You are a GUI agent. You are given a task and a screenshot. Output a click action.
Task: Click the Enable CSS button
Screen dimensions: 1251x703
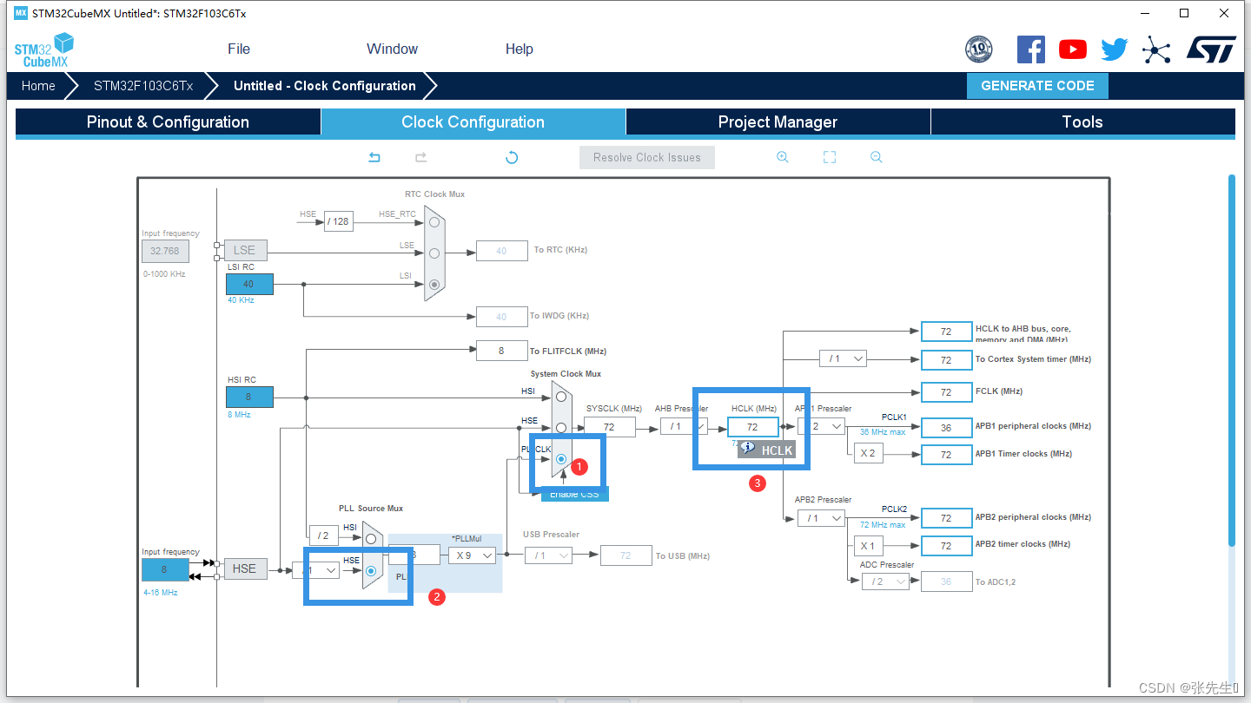pyautogui.click(x=575, y=494)
